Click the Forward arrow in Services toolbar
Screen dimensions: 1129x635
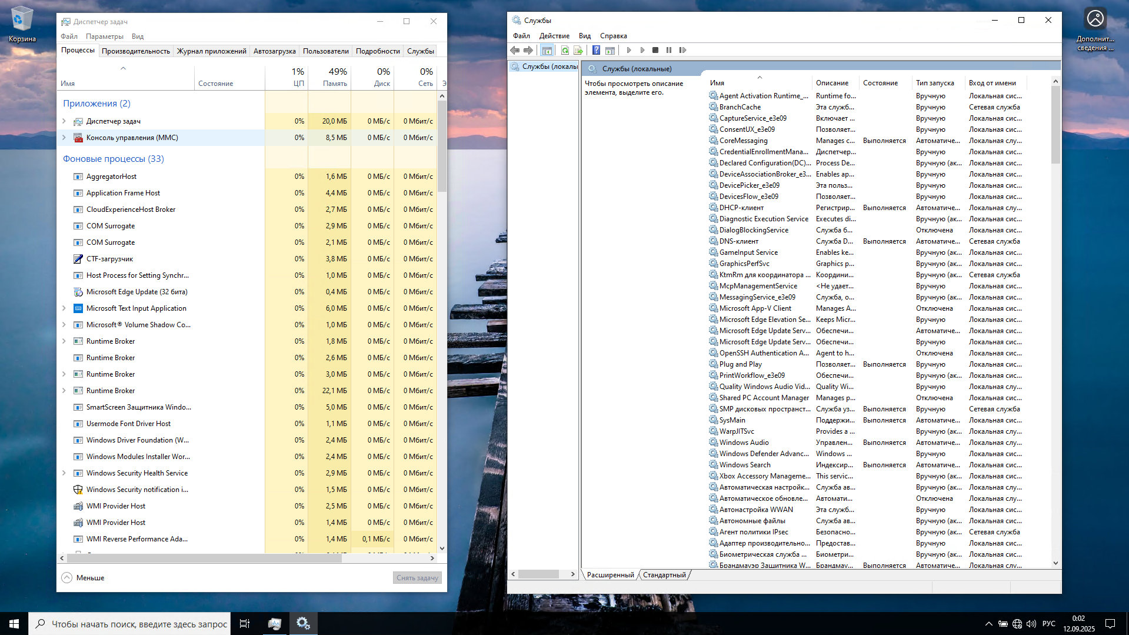528,50
